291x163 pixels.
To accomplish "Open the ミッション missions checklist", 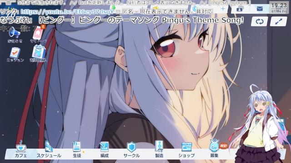I will [x=15, y=55].
